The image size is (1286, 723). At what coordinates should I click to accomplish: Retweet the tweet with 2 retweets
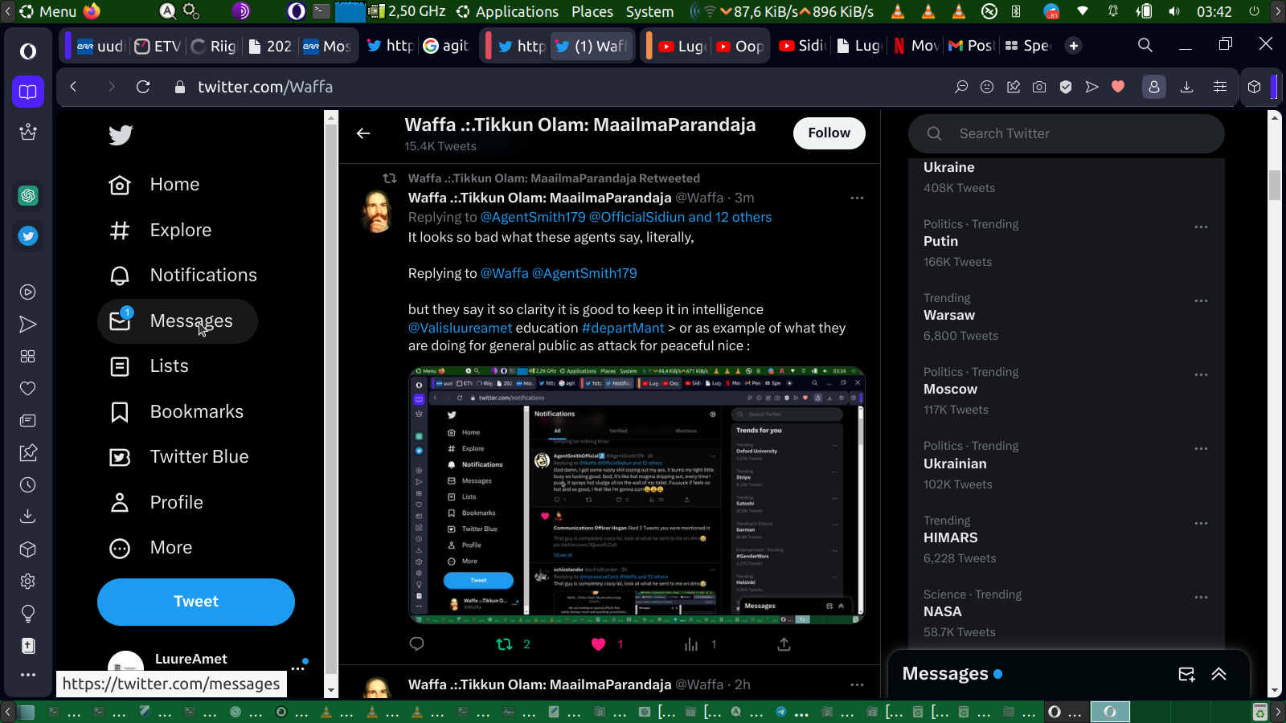pos(505,644)
